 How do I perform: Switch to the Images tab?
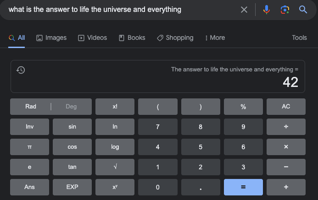pos(51,38)
